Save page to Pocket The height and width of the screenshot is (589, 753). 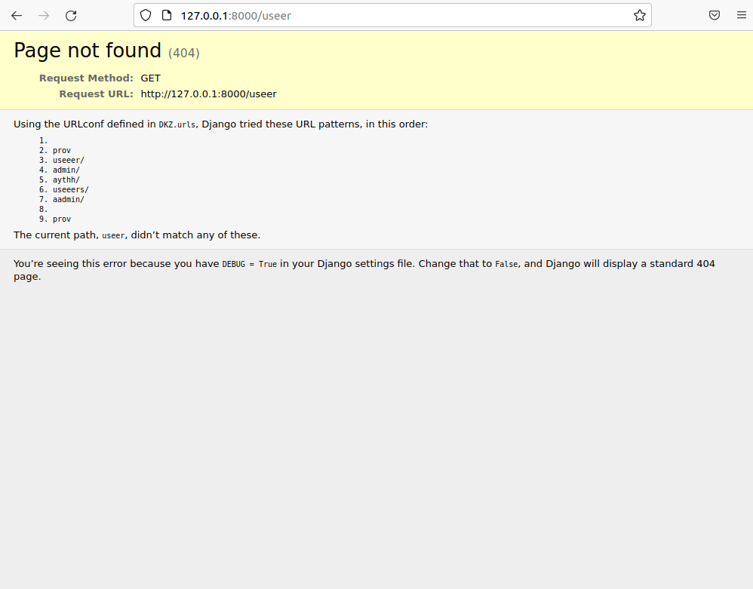tap(714, 15)
